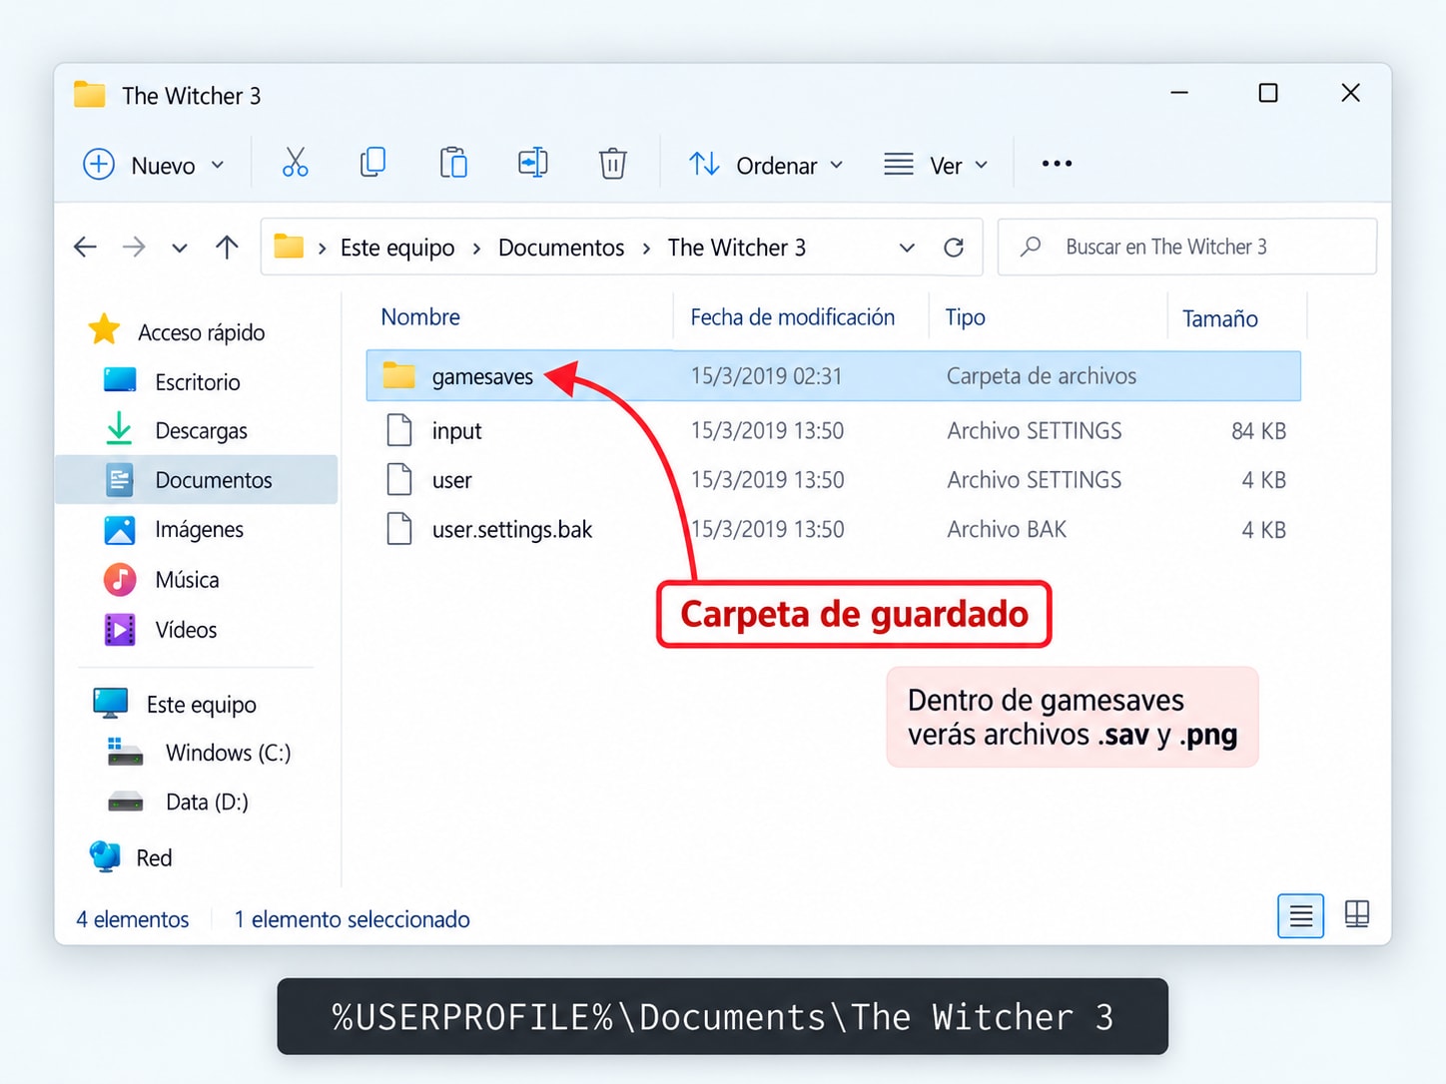Viewport: 1446px width, 1084px height.
Task: Click the Buscar en The Witcher 3 field
Action: coord(1187,247)
